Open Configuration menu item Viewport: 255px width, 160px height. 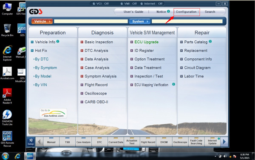186,12
